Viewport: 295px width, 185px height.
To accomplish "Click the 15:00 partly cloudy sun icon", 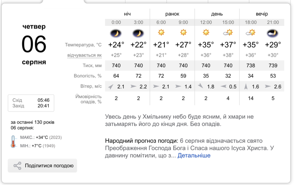I will (x=228, y=32).
